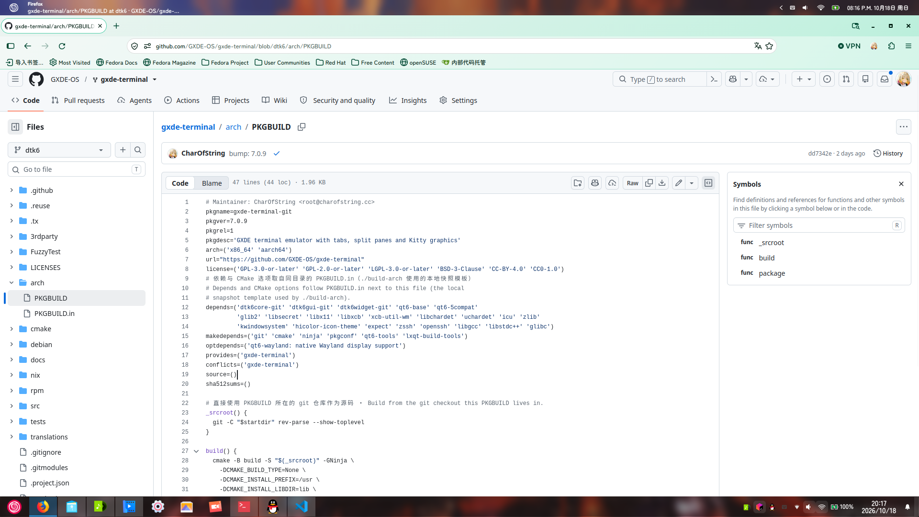919x517 pixels.
Task: Download the raw file
Action: 662,183
